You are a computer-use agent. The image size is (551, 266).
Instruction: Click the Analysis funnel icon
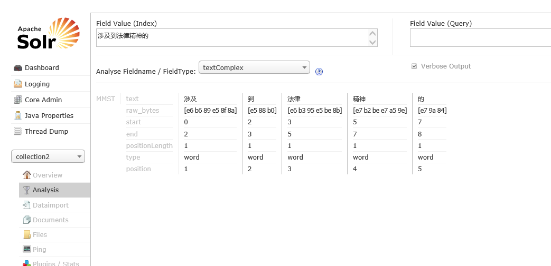(27, 190)
